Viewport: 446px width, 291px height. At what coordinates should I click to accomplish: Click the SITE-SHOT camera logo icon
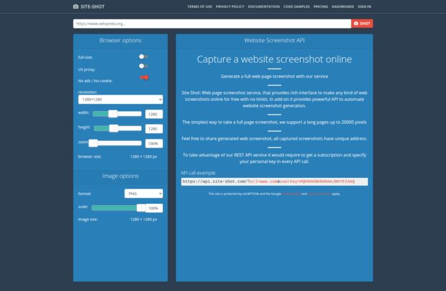[x=76, y=7]
